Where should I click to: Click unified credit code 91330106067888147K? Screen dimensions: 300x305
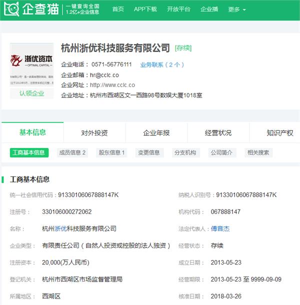click(x=88, y=195)
